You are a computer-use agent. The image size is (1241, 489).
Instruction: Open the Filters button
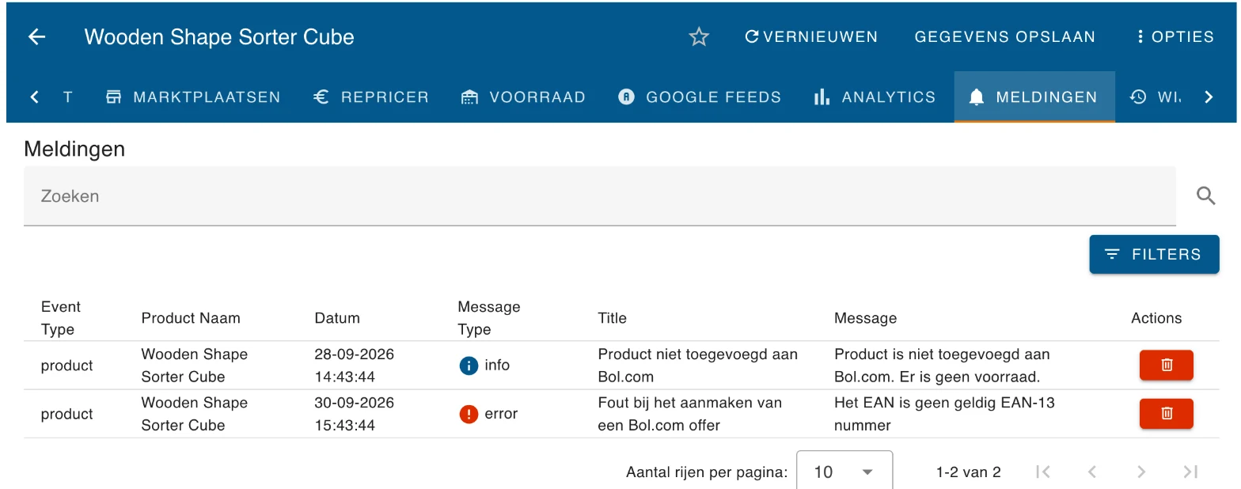(x=1154, y=255)
